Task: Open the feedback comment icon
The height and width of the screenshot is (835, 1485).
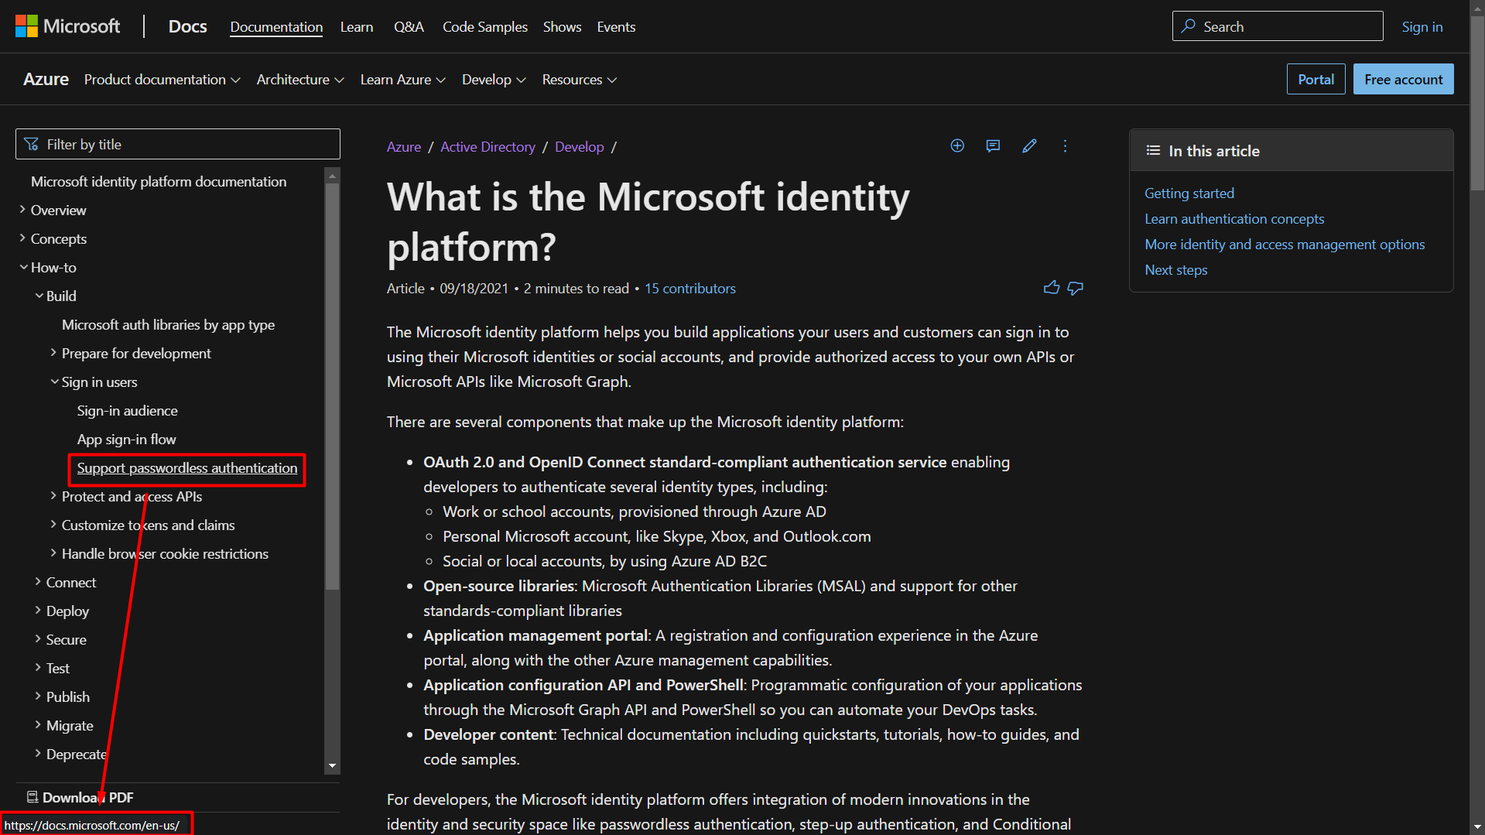Action: (x=993, y=146)
